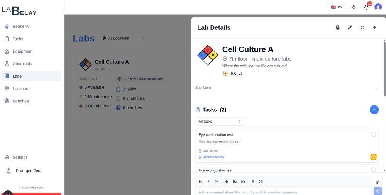This screenshot has width=386, height=195.
Task: Click Fire extinguisher test task title
Action: coord(215,170)
